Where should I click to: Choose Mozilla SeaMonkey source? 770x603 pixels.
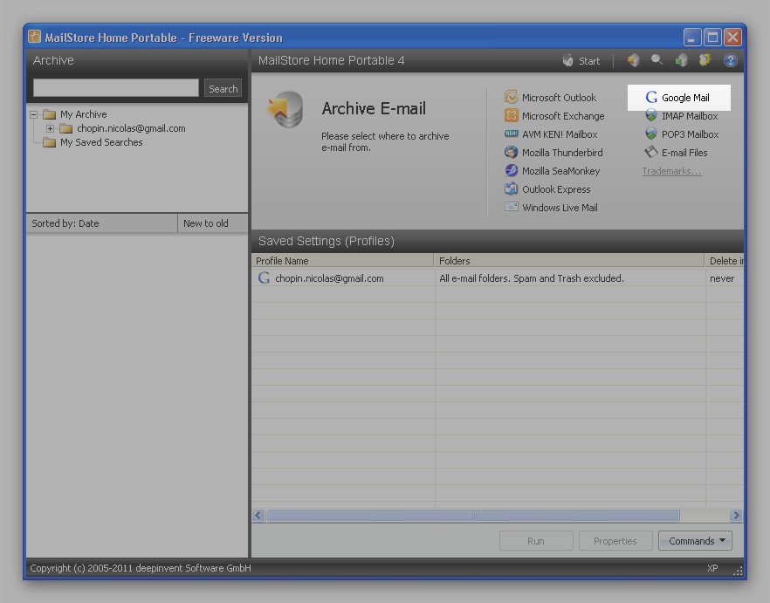click(x=553, y=171)
